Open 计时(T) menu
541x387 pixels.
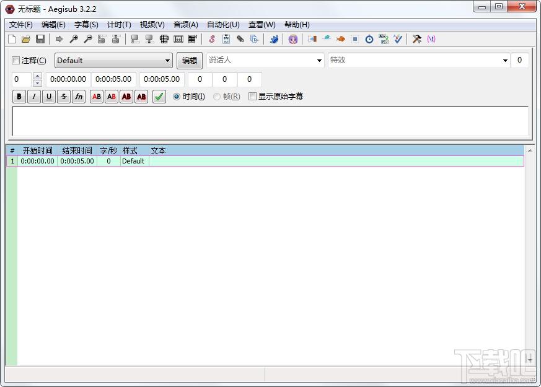[119, 25]
